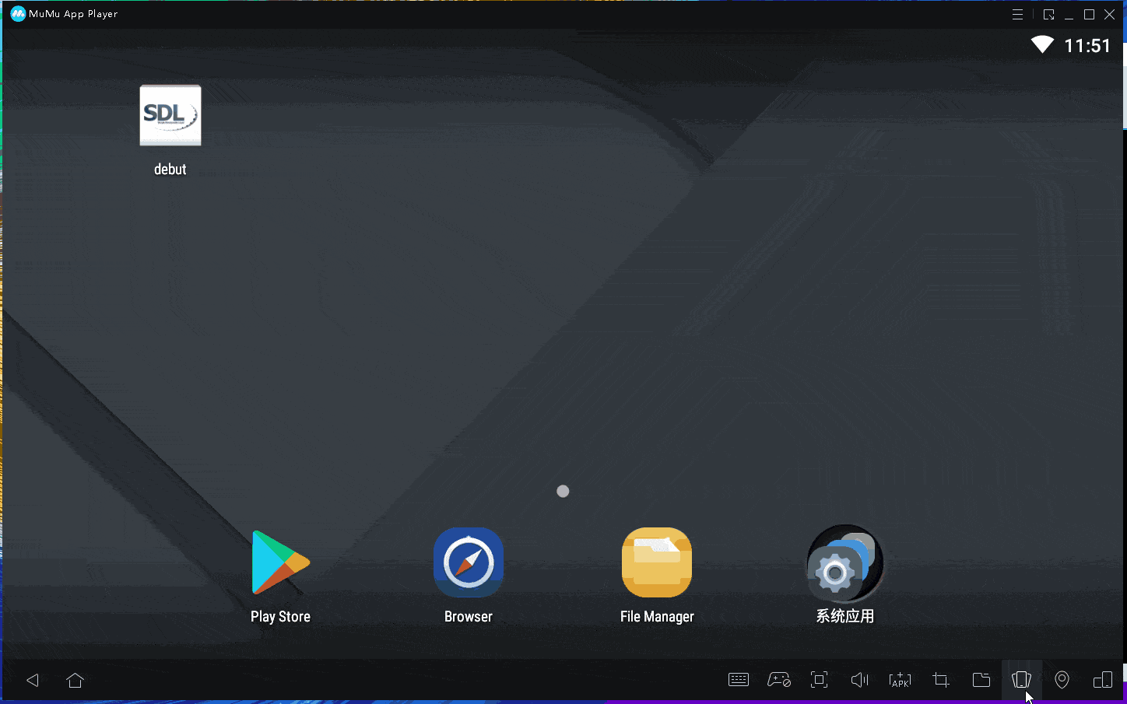Viewport: 1127px width, 704px height.
Task: Open the keyboard mapping tool
Action: pyautogui.click(x=738, y=680)
